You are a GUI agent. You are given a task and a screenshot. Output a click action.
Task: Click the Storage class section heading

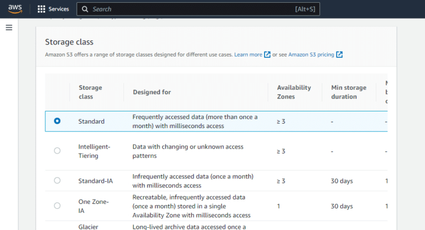(69, 42)
